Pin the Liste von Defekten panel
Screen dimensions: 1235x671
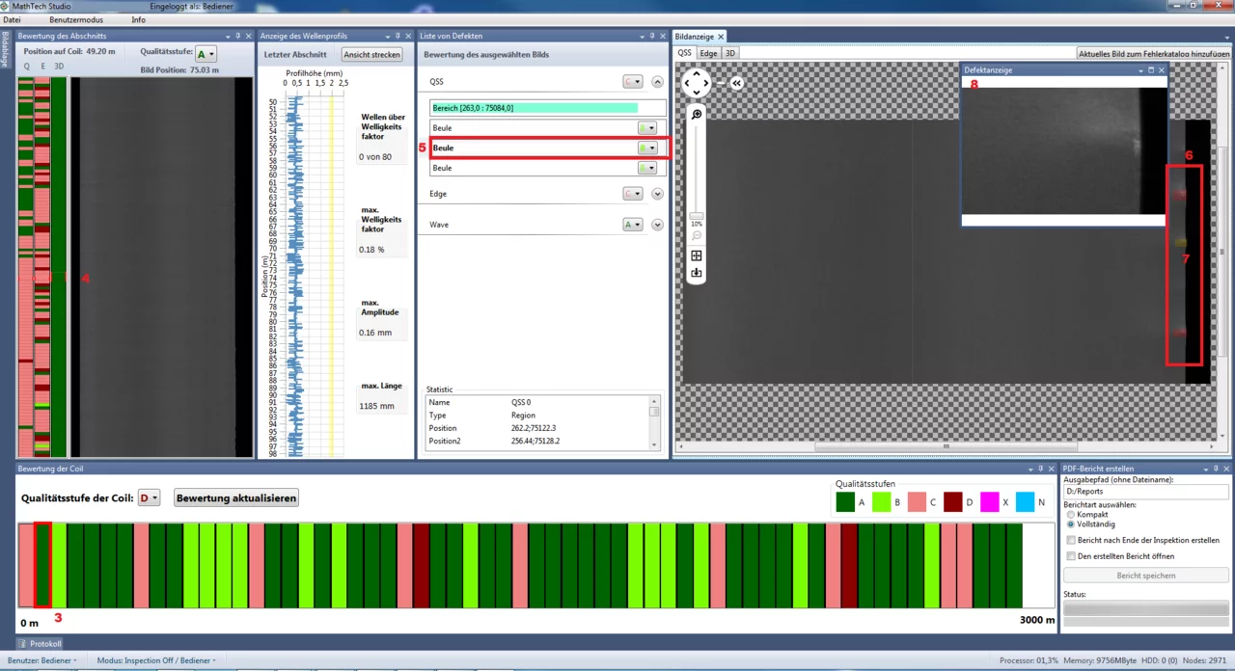point(652,36)
